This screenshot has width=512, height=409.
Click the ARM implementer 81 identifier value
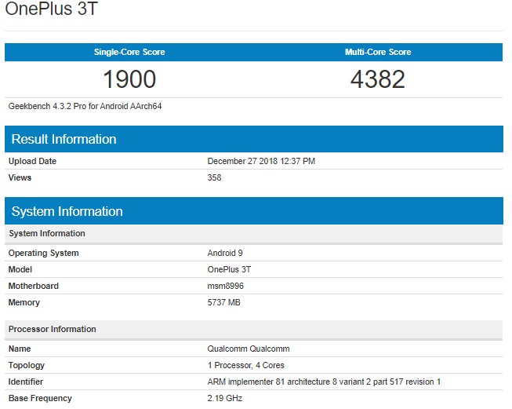[324, 382]
